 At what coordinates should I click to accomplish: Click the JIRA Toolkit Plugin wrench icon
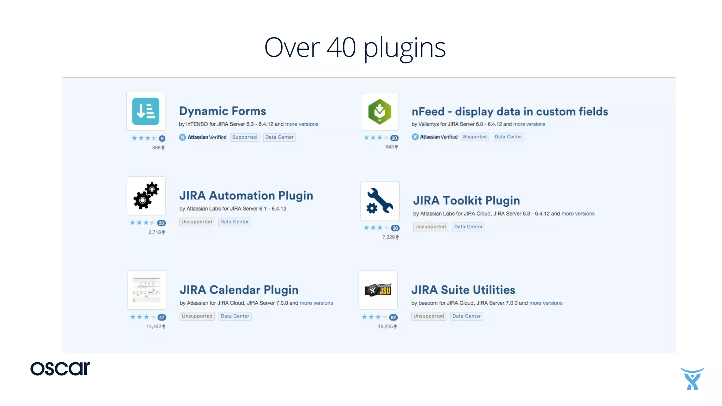click(380, 201)
